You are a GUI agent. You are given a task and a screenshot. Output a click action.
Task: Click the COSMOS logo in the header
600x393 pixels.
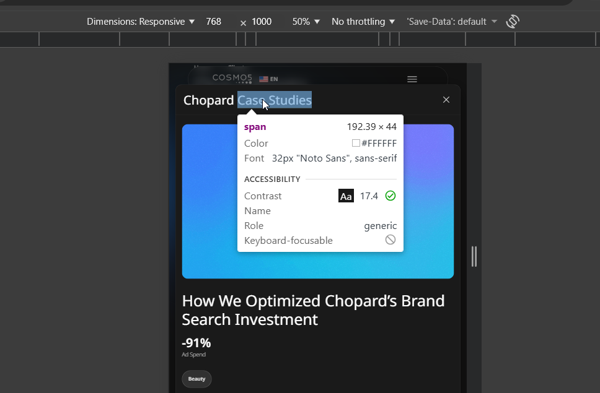(232, 79)
